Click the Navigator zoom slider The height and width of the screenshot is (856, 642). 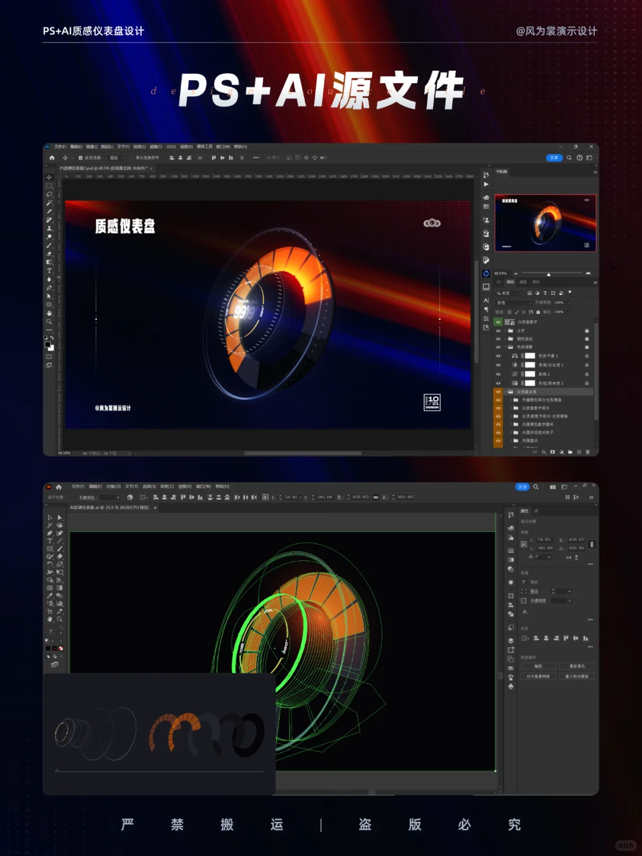548,274
